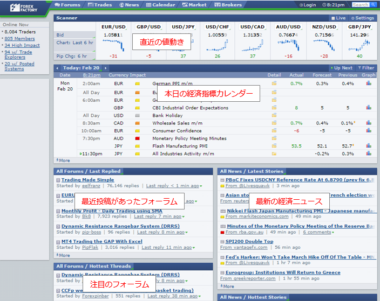Open graph icon for All Industries Activity m/m
This screenshot has height=301, width=380.
pyautogui.click(x=369, y=153)
